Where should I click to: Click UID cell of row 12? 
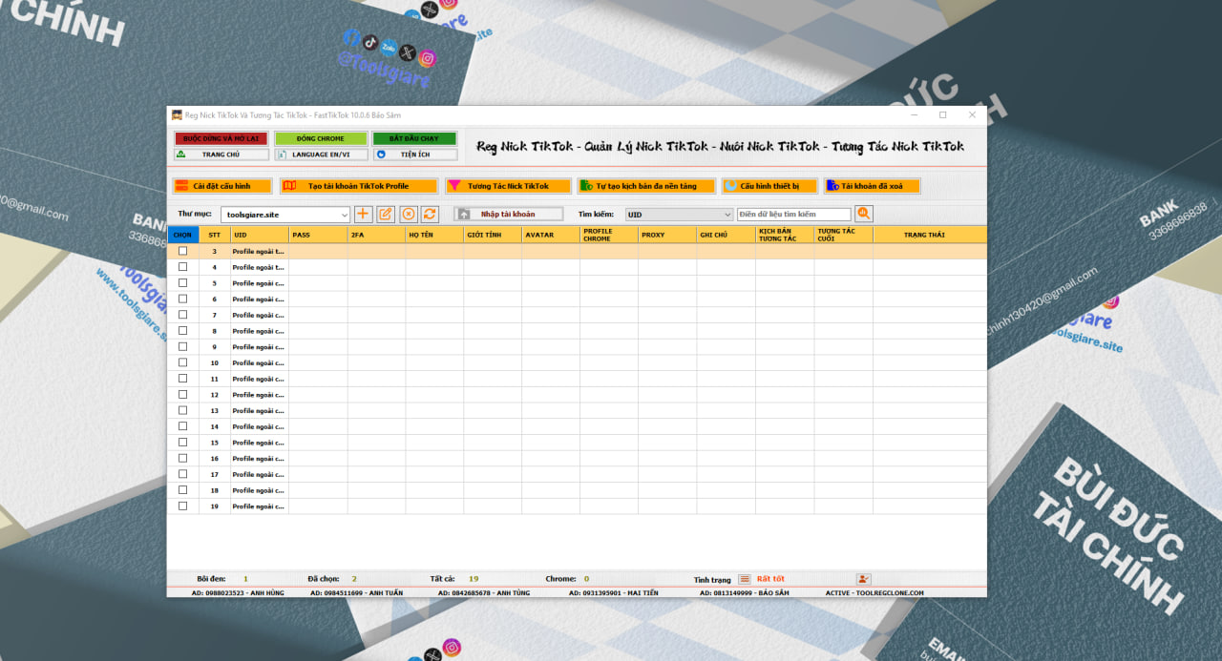click(x=260, y=395)
